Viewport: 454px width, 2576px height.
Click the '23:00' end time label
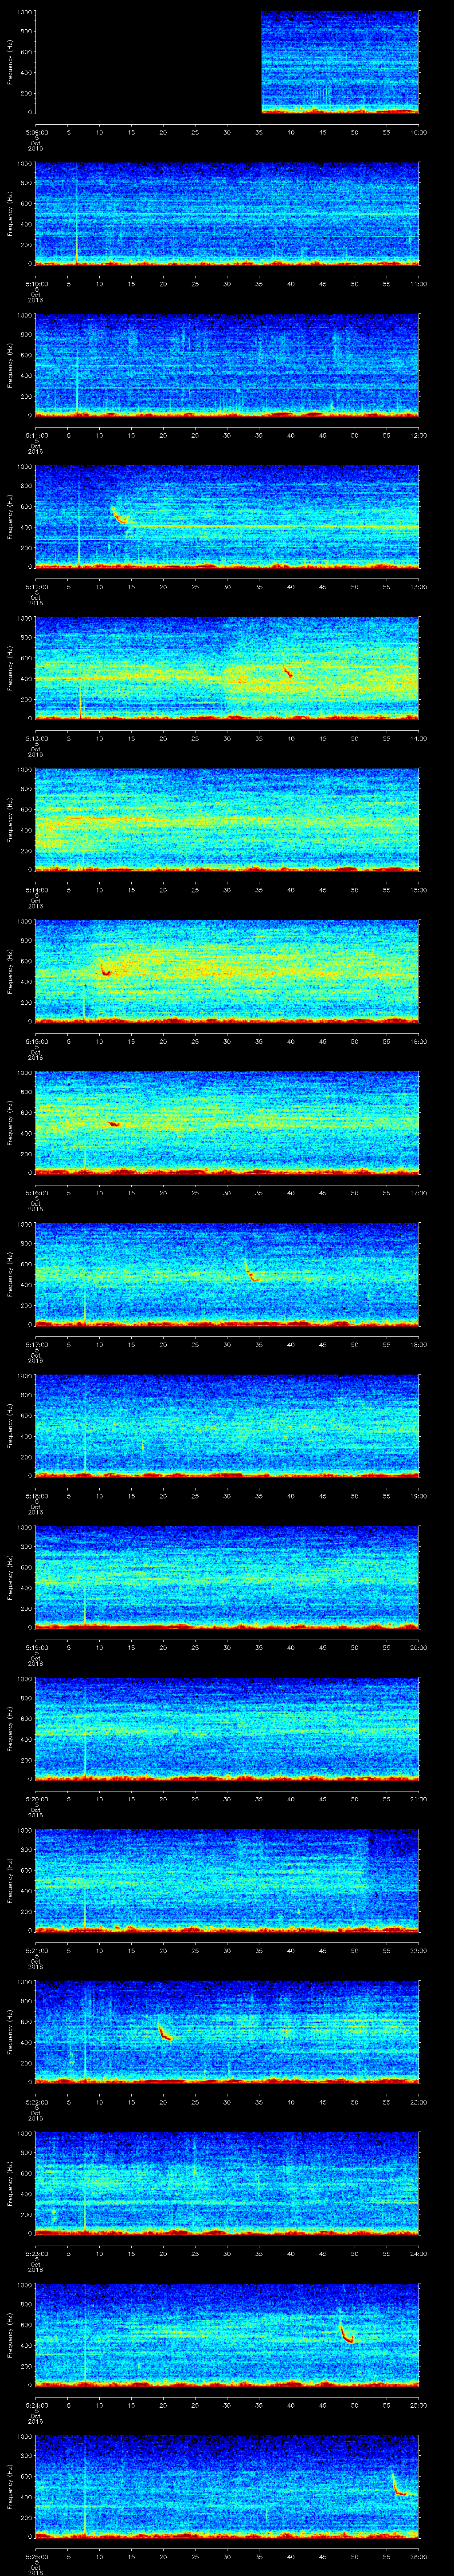pos(418,2102)
